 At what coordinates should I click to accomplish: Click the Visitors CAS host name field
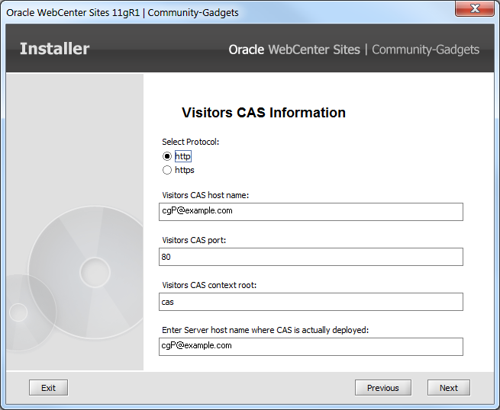pyautogui.click(x=311, y=212)
